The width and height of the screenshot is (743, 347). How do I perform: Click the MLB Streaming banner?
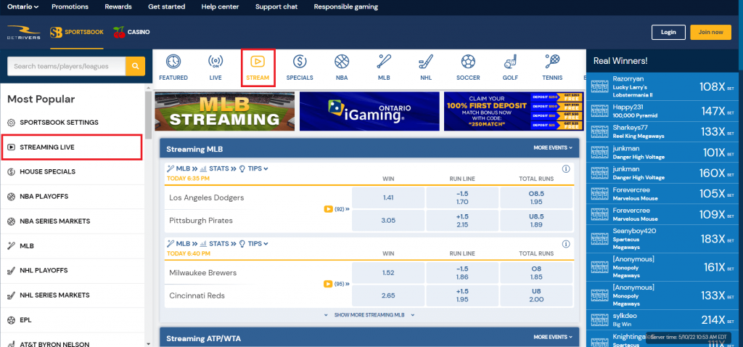coord(225,111)
